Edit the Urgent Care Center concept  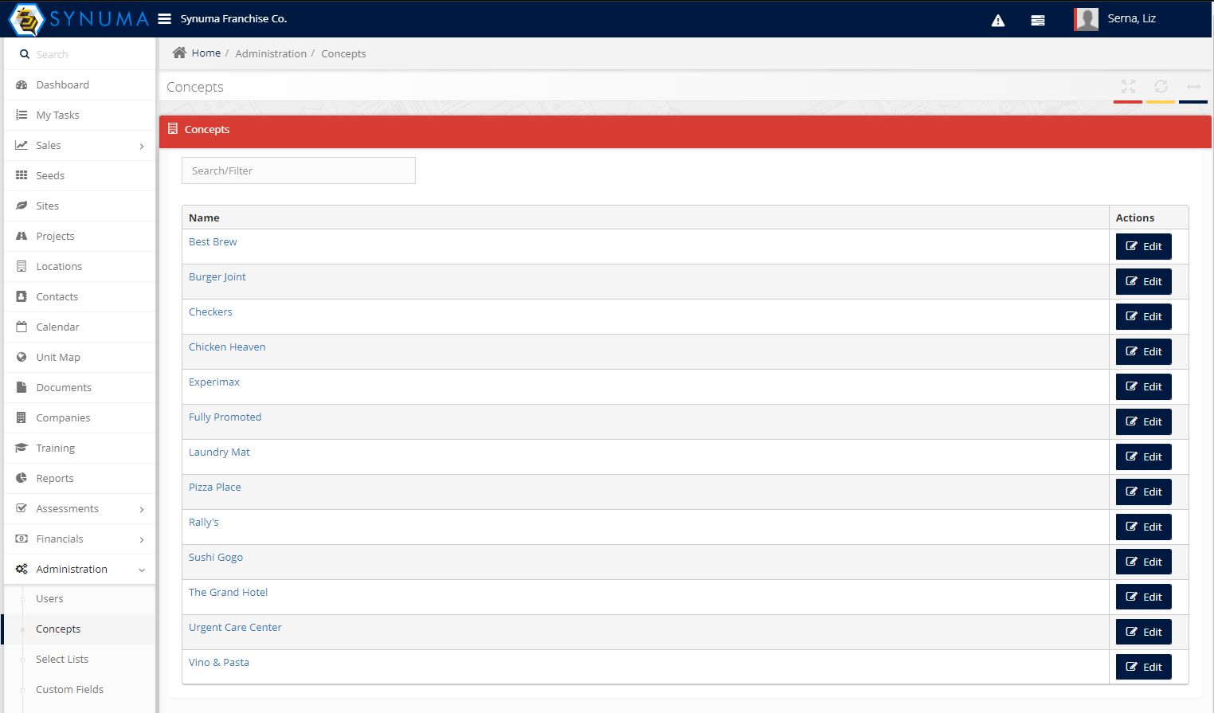point(1143,632)
